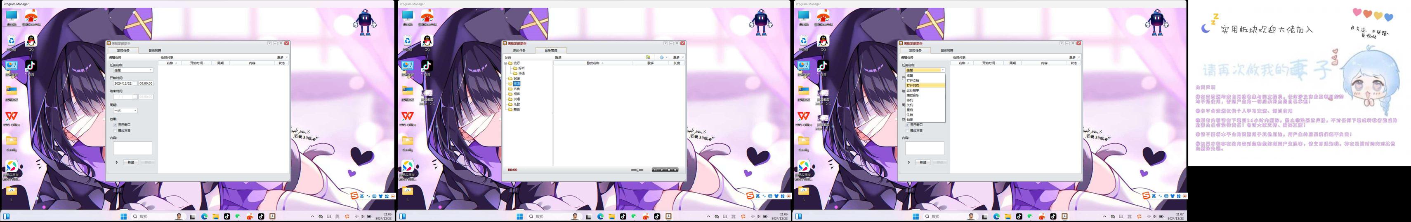
Task: Choose 打开文档 from task name list
Action: click(x=925, y=81)
